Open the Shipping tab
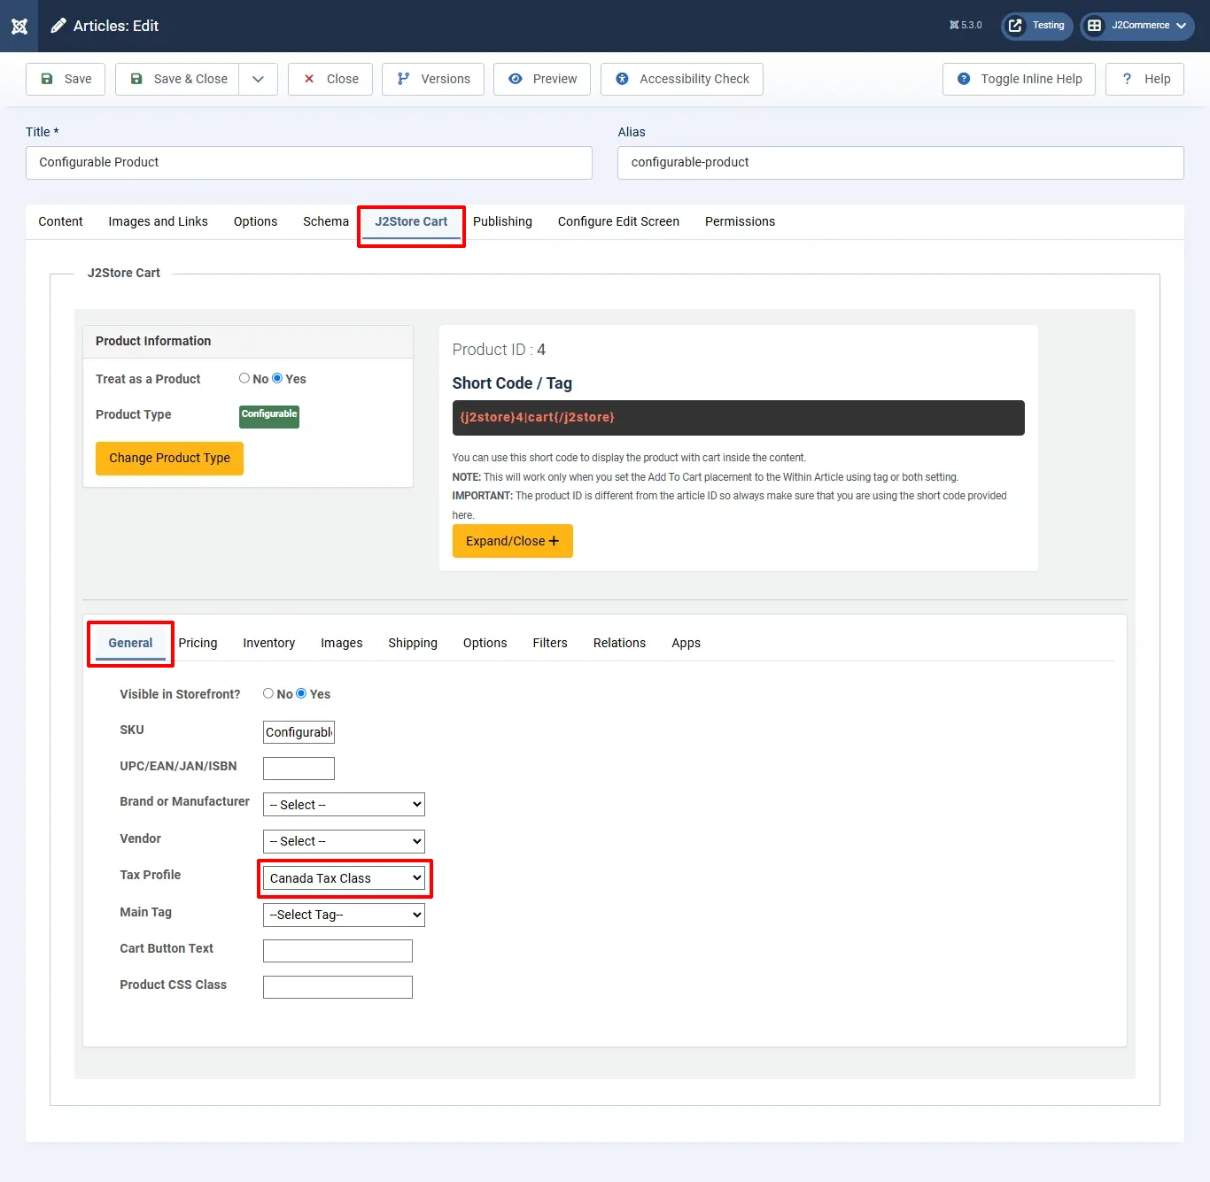The width and height of the screenshot is (1210, 1182). coord(413,643)
